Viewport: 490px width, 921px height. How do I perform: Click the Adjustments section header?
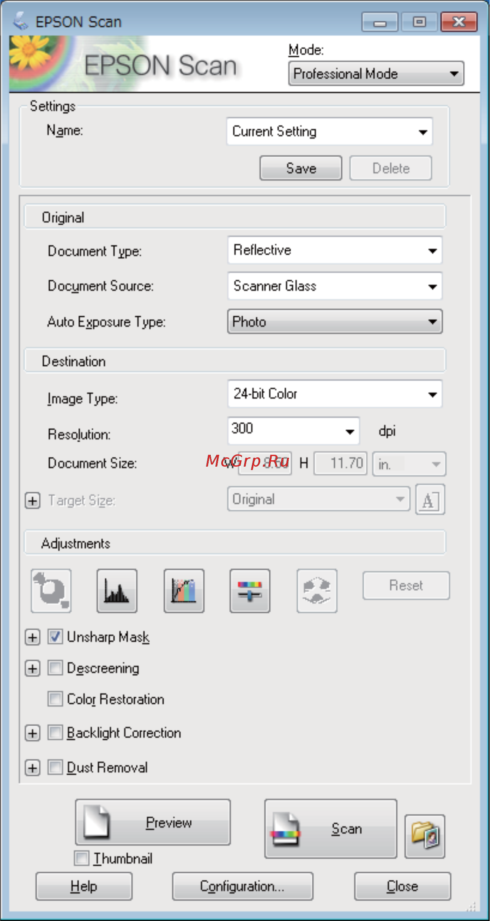pyautogui.click(x=235, y=542)
